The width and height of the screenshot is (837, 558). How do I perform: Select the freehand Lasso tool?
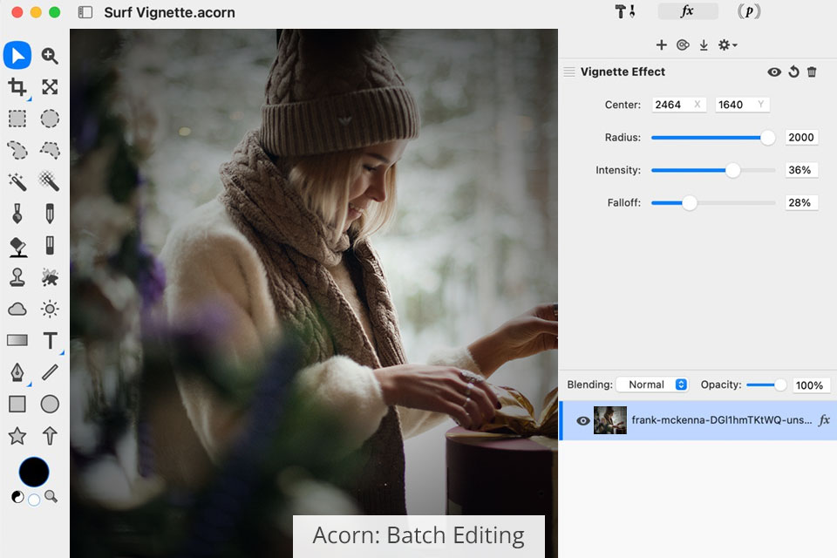17,150
